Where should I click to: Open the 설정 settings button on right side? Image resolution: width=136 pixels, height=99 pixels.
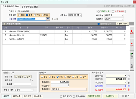click(132, 66)
